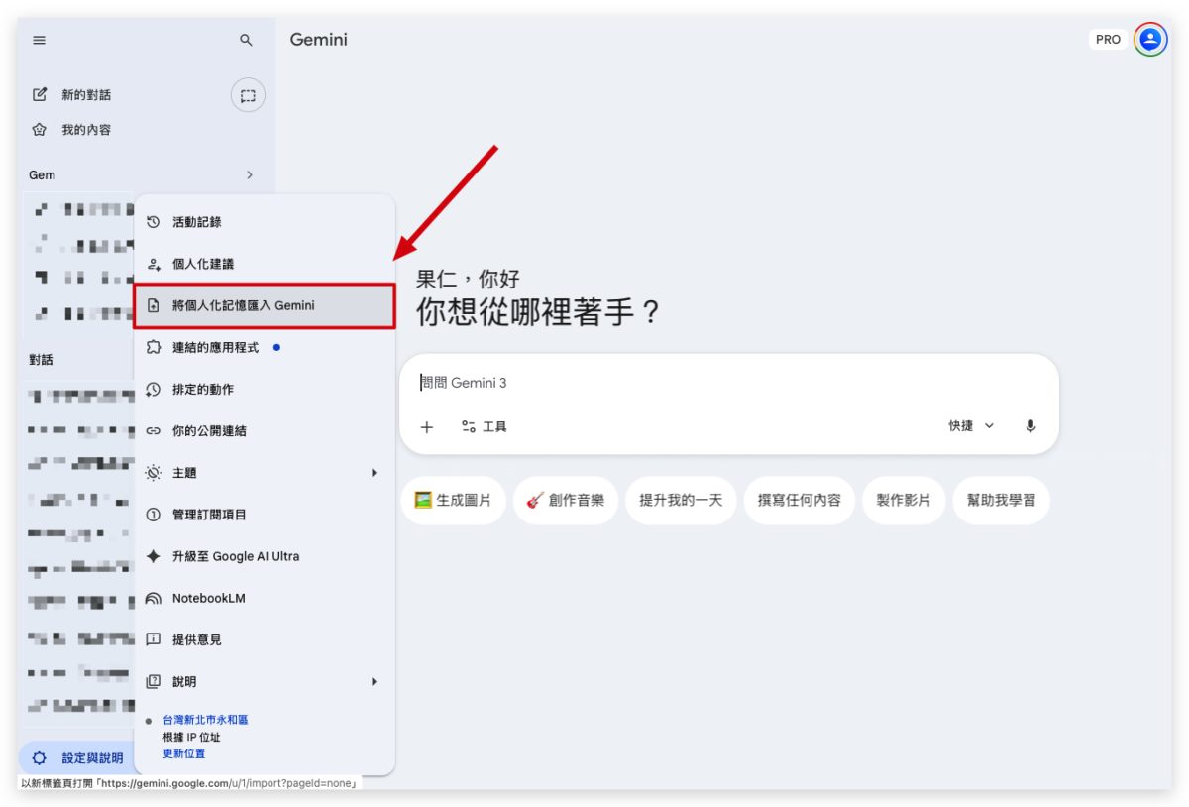The height and width of the screenshot is (807, 1189).
Task: Open 管理訂閱項目 menu entry
Action: click(265, 515)
